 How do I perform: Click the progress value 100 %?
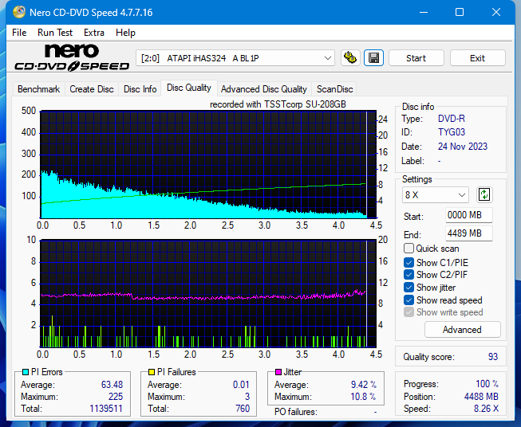[487, 384]
